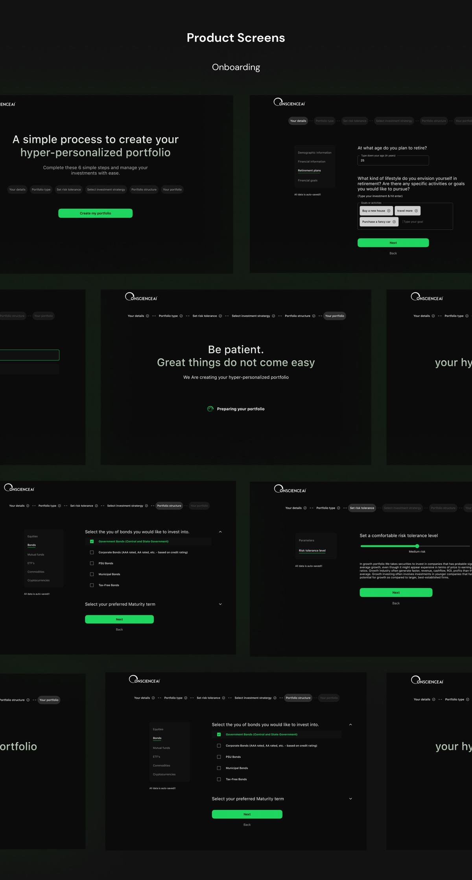Viewport: 472px width, 880px height.
Task: Click Conscience AI logo on the 'Be patient' screen
Action: (x=141, y=297)
